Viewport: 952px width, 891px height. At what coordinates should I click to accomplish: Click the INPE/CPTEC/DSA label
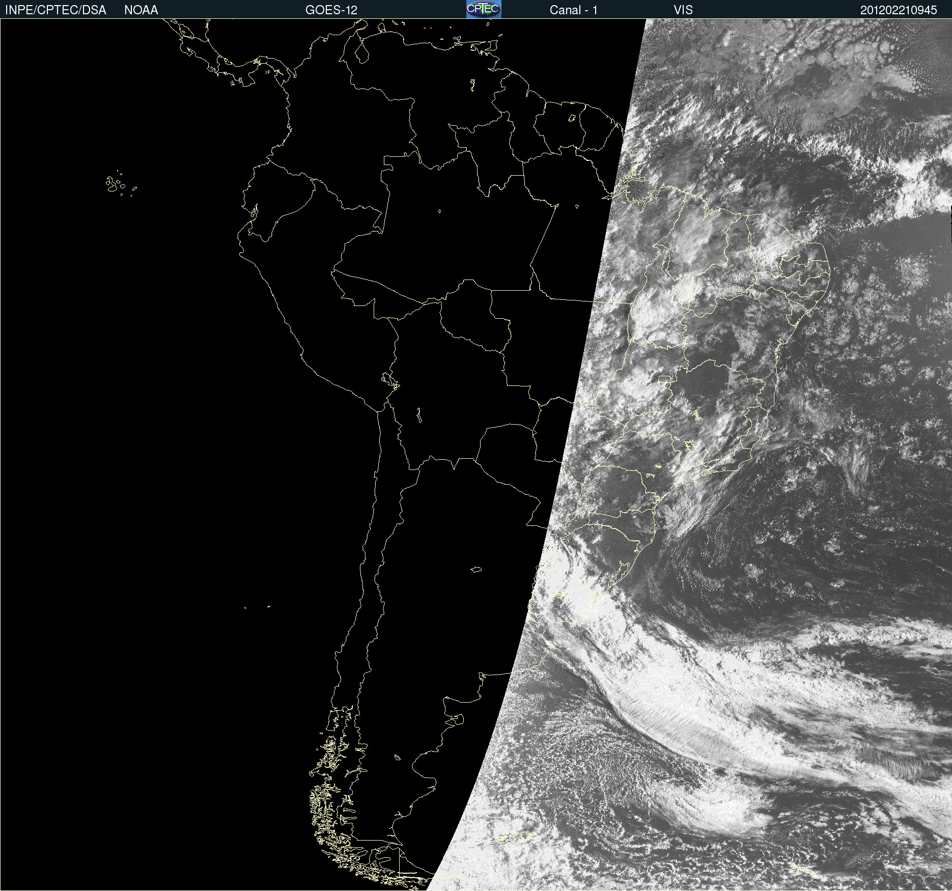pos(55,10)
